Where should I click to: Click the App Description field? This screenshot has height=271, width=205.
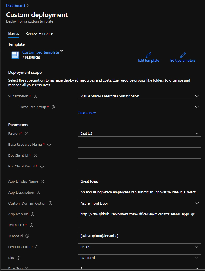139,192
